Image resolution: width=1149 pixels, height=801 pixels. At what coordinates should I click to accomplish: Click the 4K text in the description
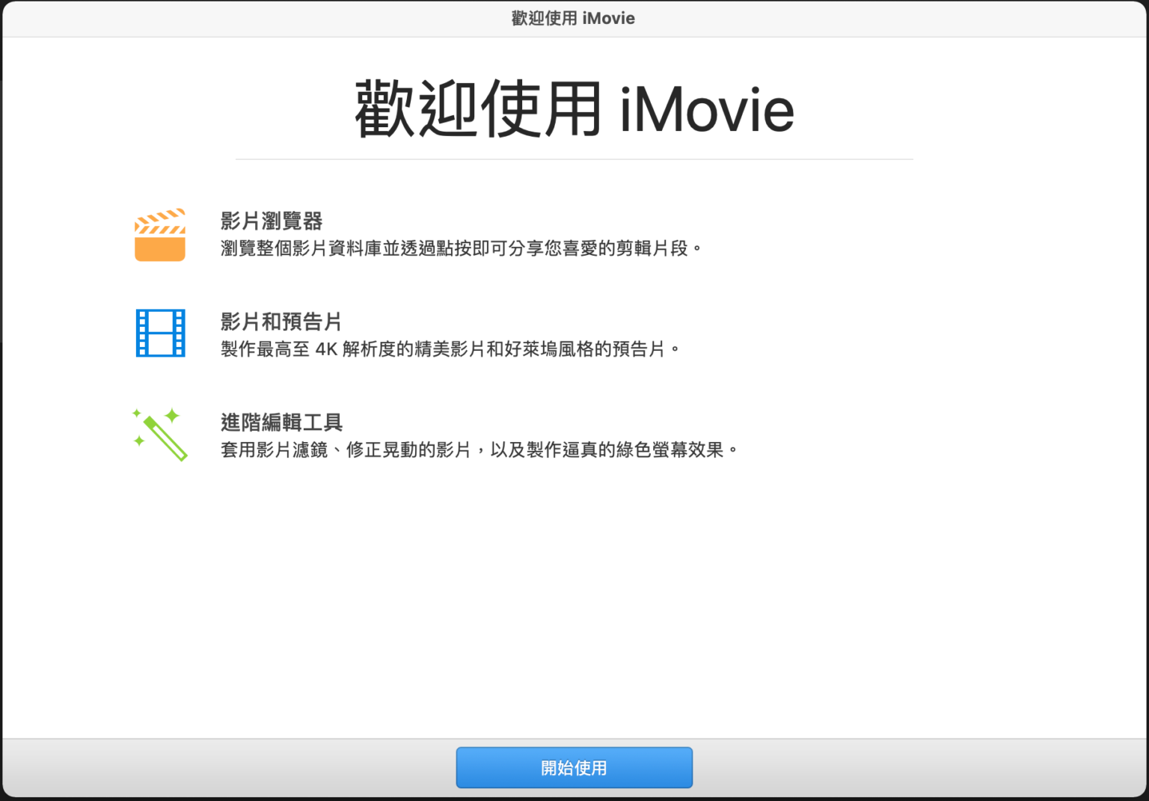click(x=326, y=349)
